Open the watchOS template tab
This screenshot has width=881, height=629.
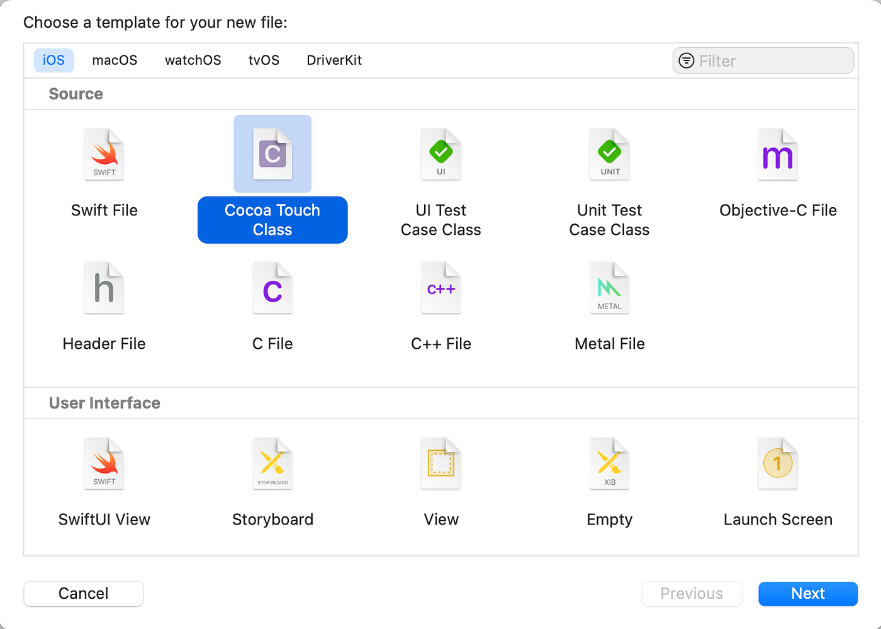193,60
